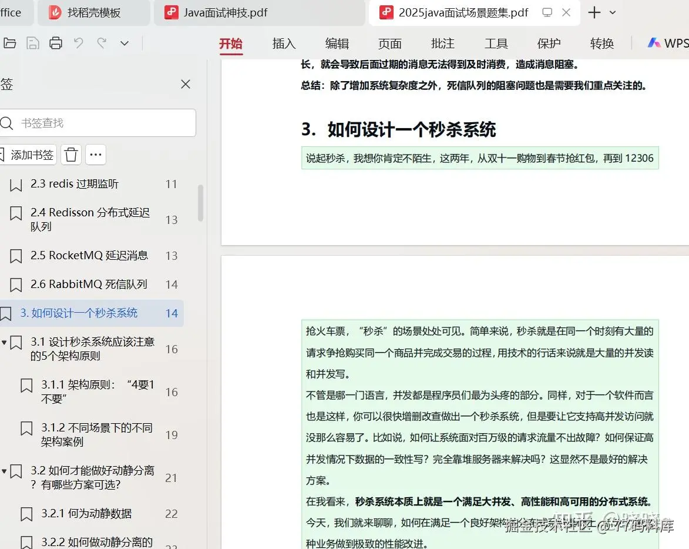Expand the quick access toolbar dropdown
The image size is (689, 549).
click(x=125, y=43)
